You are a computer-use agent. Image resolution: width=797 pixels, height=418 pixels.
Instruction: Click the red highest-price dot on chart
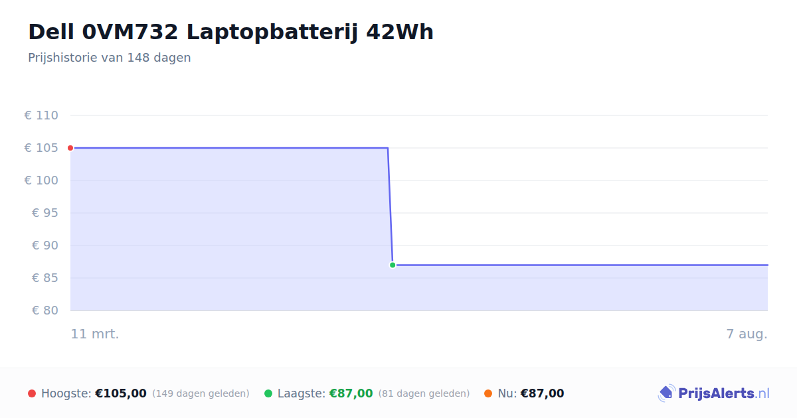tap(70, 148)
